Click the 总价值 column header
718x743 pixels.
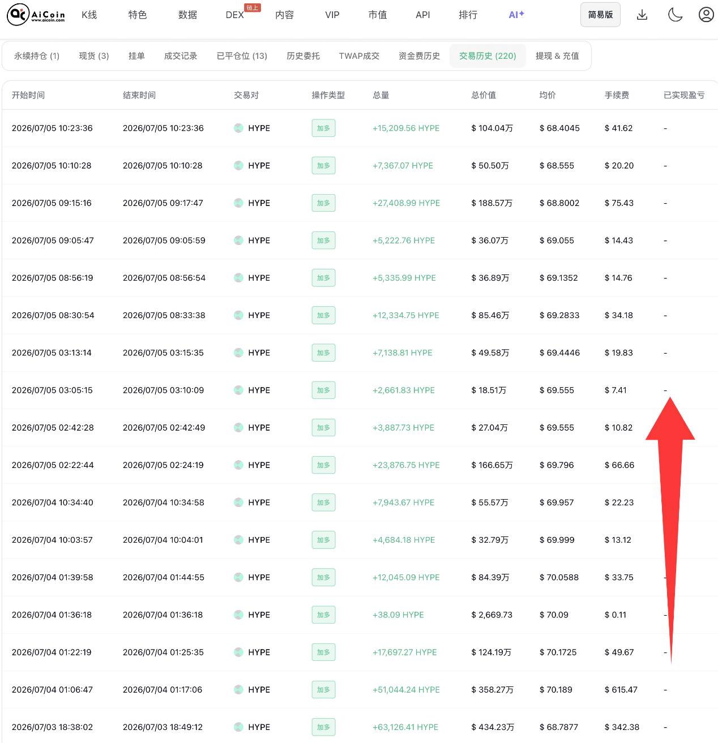[x=484, y=95]
